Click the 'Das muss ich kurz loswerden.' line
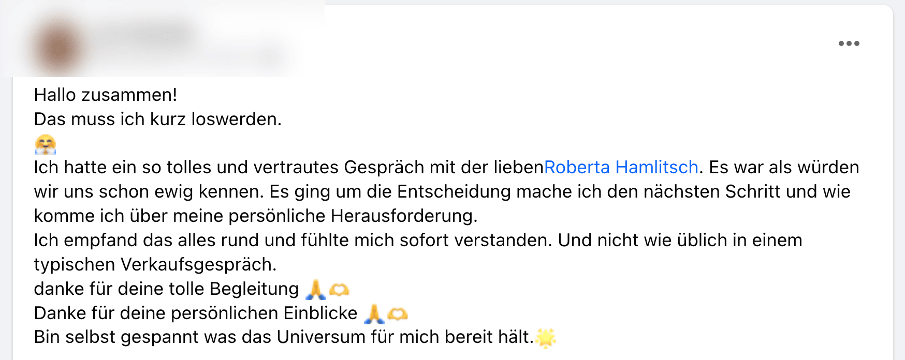The image size is (905, 360). (x=157, y=119)
